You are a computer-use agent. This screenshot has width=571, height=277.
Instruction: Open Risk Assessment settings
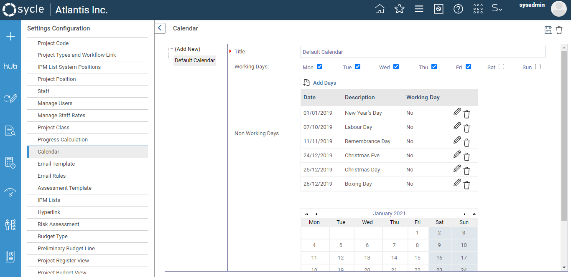(x=87, y=224)
